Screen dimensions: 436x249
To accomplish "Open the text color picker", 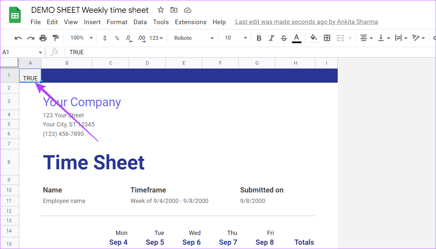I will [x=297, y=38].
